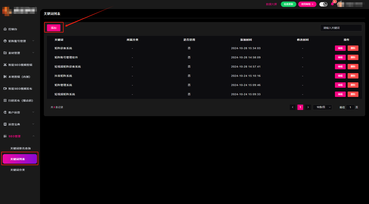Viewport: 369px width, 204px height.
Task: Click the 扫码发布 sidebar icon
Action: 5,100
